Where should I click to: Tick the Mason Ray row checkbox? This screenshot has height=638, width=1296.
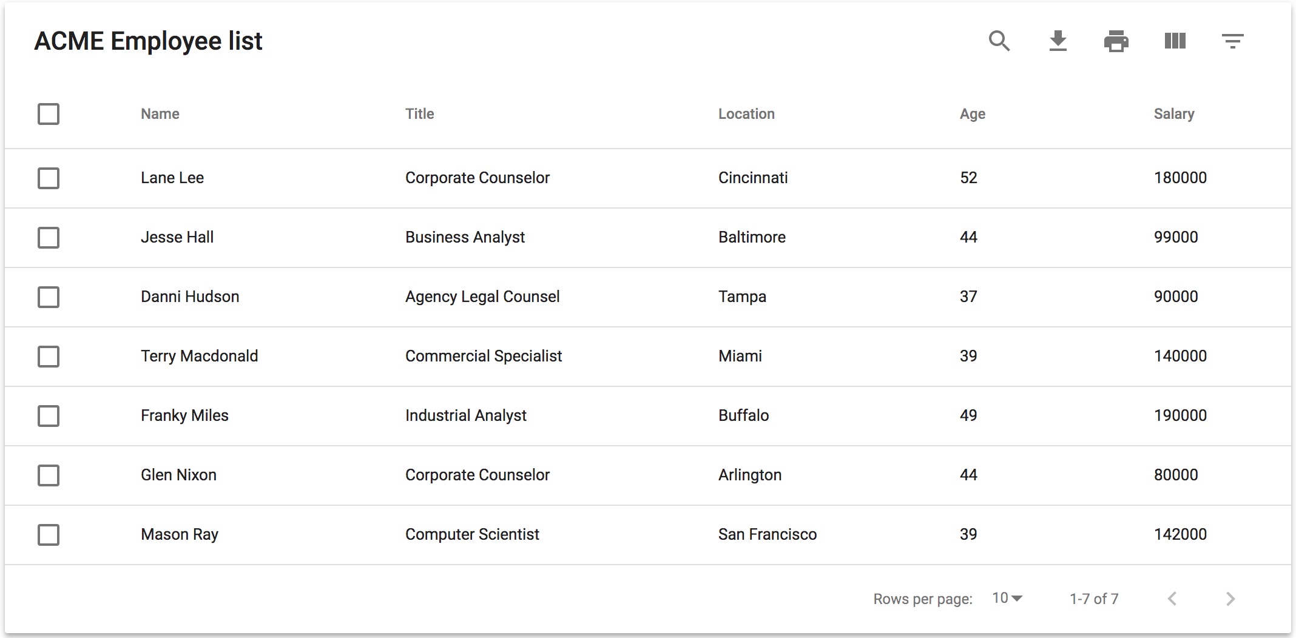pyautogui.click(x=49, y=535)
